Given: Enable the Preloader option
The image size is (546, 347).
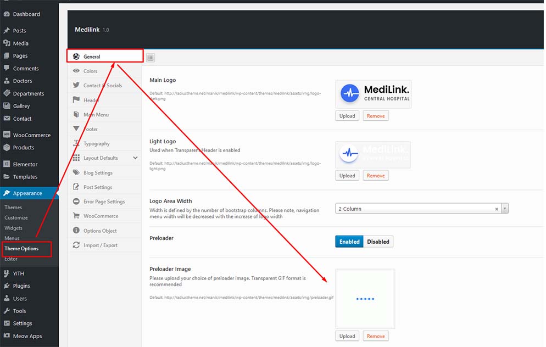Looking at the screenshot, I should [x=349, y=242].
